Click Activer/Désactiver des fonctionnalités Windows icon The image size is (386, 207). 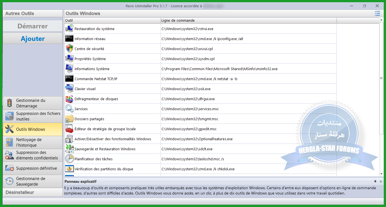[x=69, y=139]
